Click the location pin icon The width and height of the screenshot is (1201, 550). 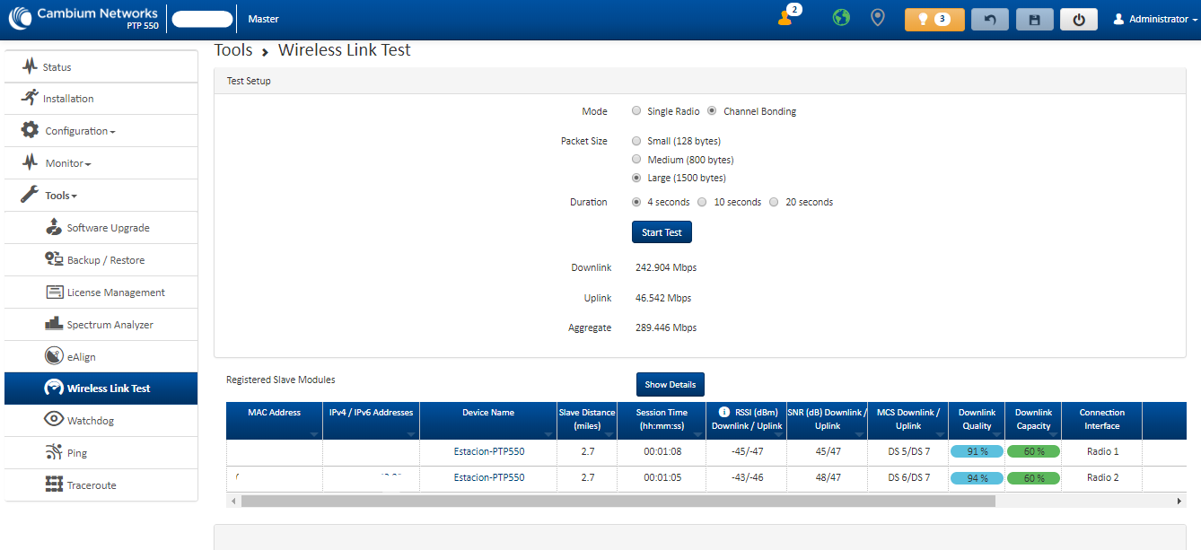pos(877,18)
